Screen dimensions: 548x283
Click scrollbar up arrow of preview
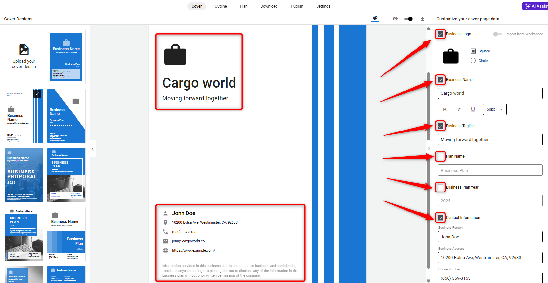pos(428,29)
